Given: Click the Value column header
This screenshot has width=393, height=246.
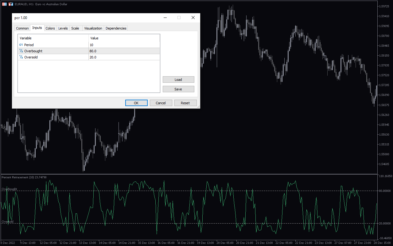Looking at the screenshot, I should pos(124,38).
